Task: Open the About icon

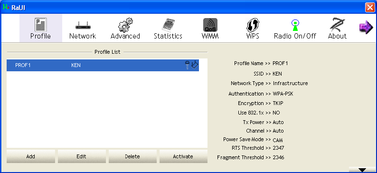Action: coord(337,25)
